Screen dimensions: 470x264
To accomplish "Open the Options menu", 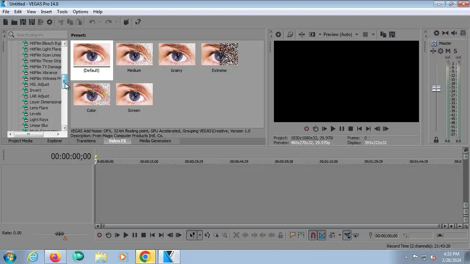I will click(x=80, y=12).
